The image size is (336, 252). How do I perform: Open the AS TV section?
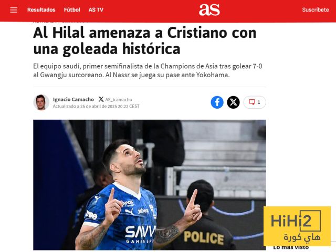[96, 10]
